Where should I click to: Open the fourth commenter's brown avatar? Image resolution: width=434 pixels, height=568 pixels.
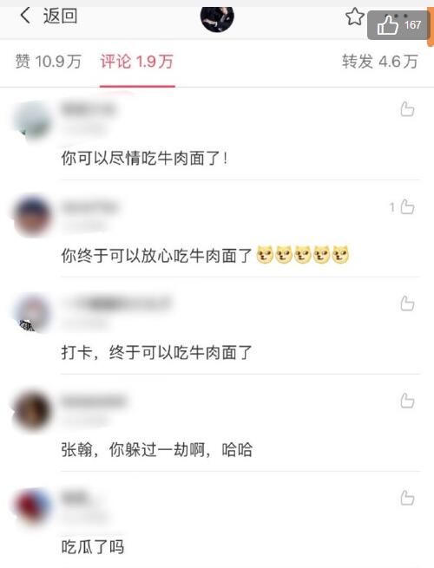33,411
